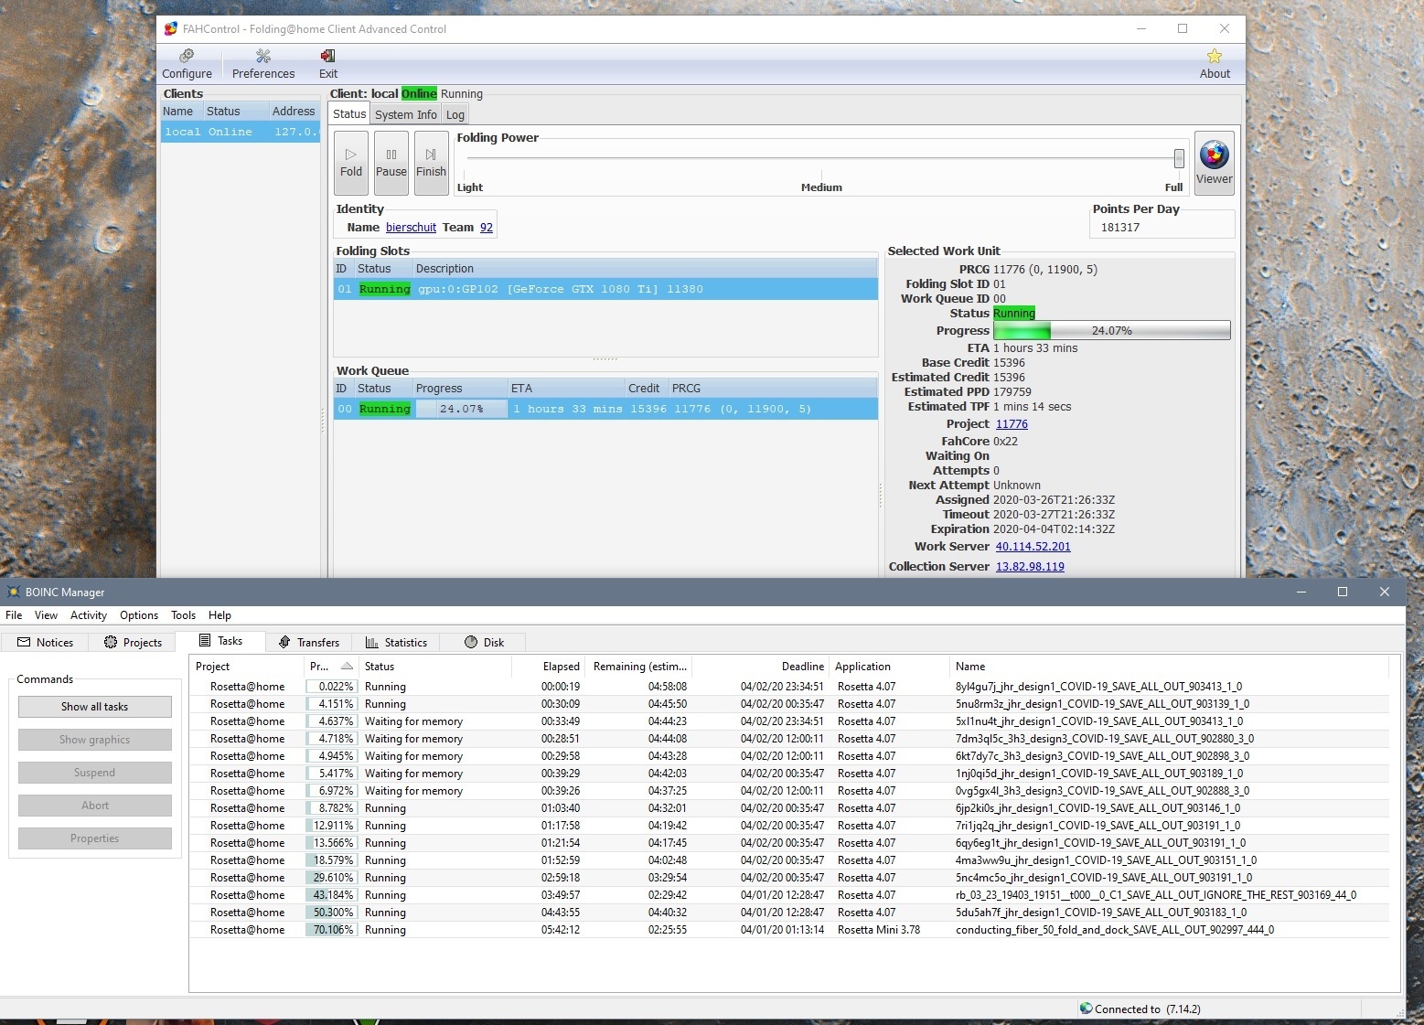
Task: Open the View menu in BOINC Manager
Action: tap(46, 615)
